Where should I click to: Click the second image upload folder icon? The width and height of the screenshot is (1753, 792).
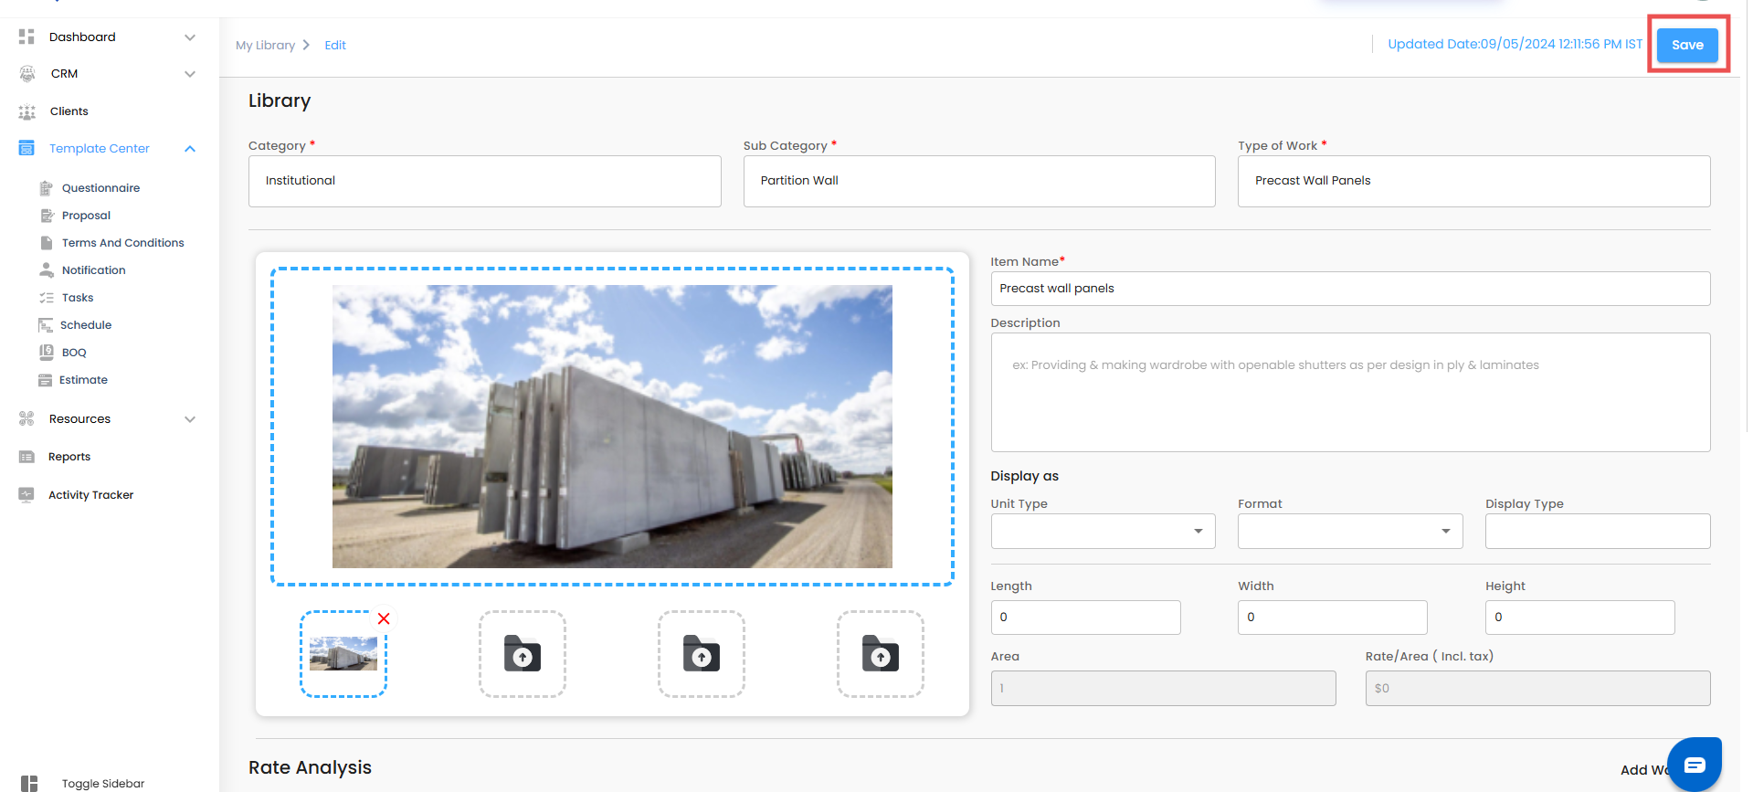click(523, 654)
